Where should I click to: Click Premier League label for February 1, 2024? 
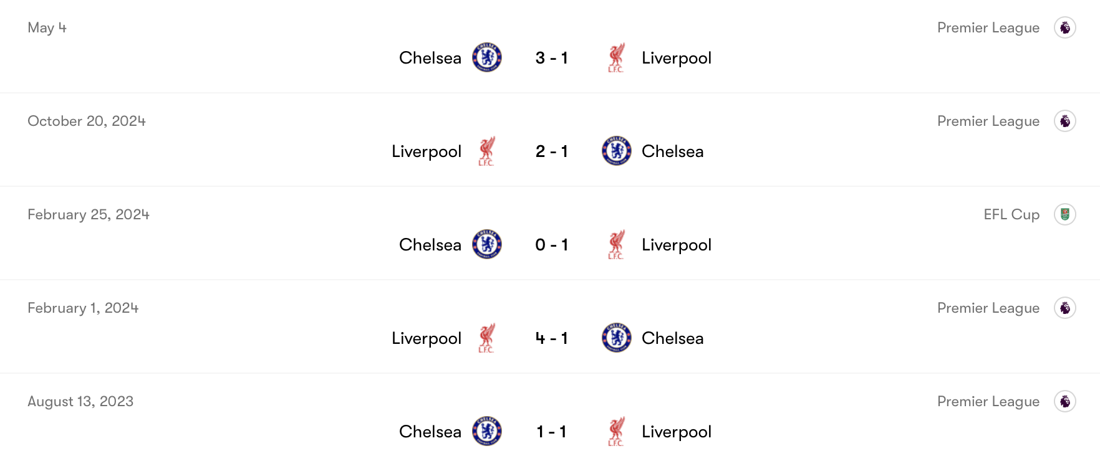pyautogui.click(x=988, y=308)
